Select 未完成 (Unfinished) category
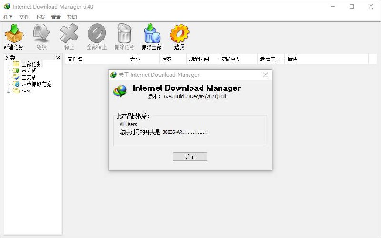Screen dimensions: 381x238 (29, 71)
